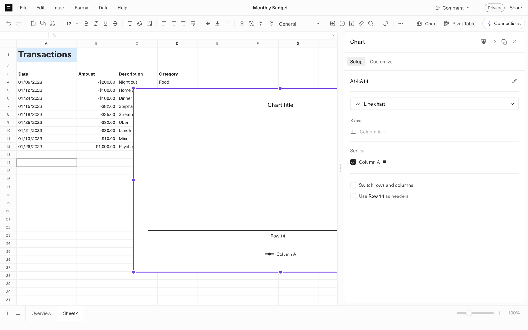
Task: Switch to the Overview sheet tab
Action: click(41, 313)
